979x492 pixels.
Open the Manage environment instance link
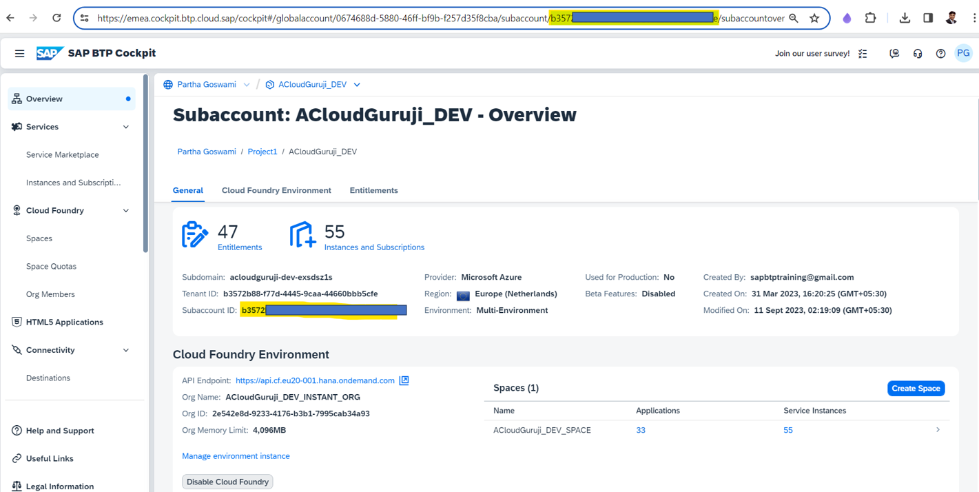[236, 456]
